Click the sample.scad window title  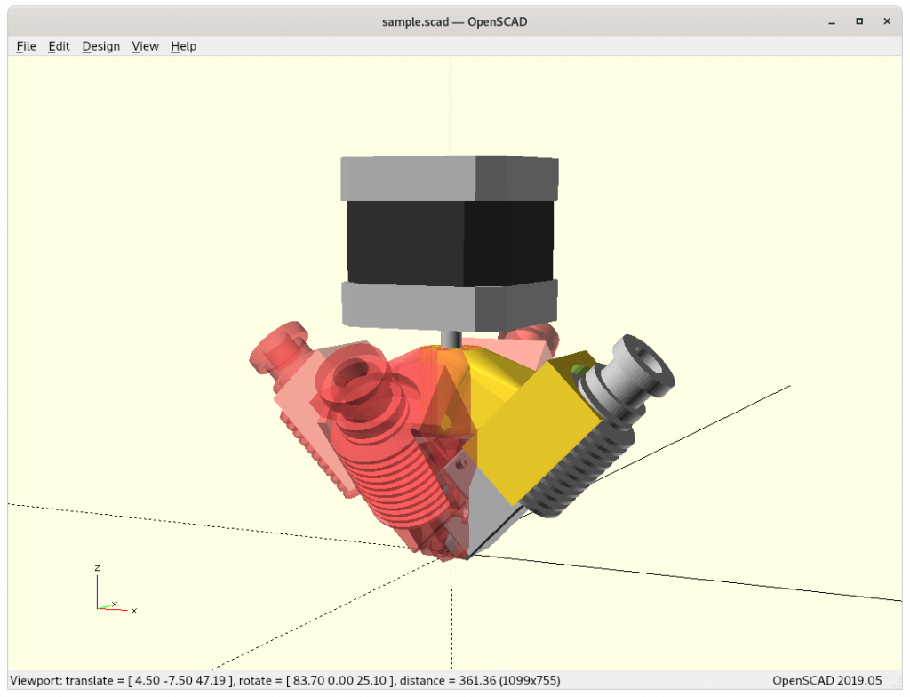[x=454, y=22]
